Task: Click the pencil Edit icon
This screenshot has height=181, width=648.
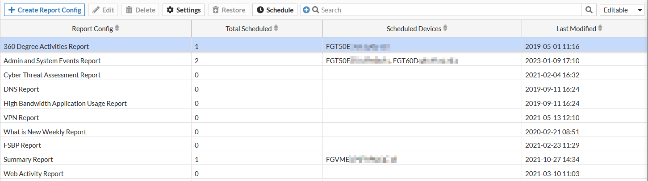Action: (95, 10)
